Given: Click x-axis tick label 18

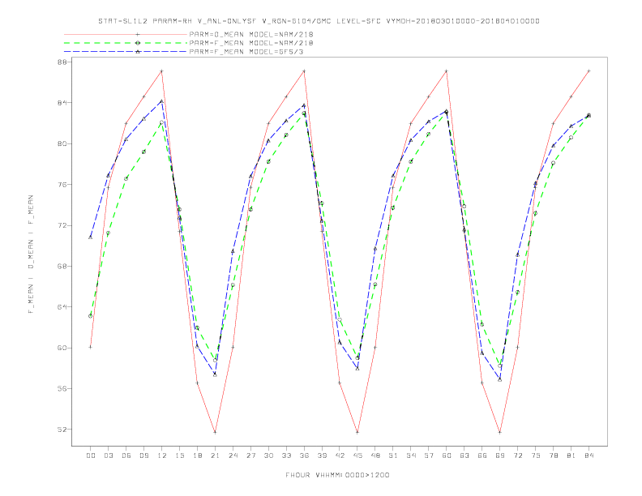Looking at the screenshot, I should click(197, 455).
